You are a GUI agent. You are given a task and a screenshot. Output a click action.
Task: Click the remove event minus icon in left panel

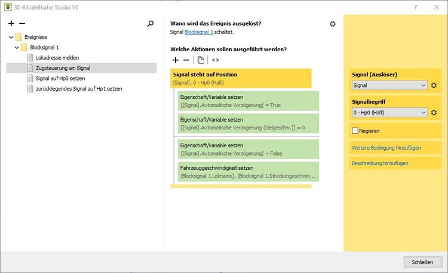[x=22, y=24]
